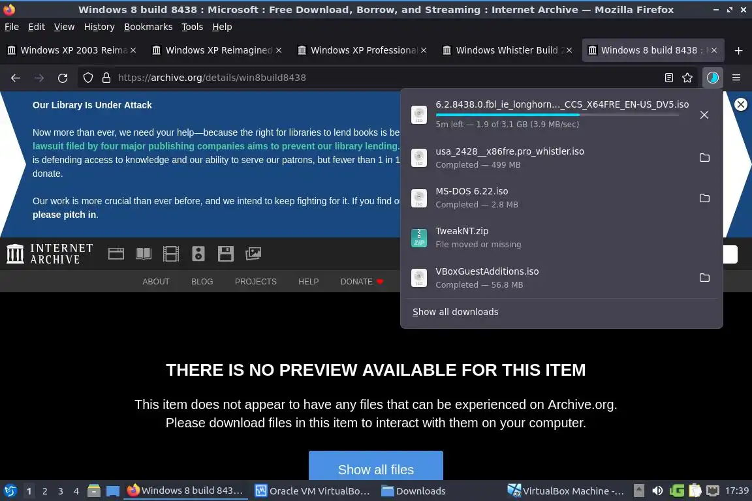Click the file manager icon in taskbar

click(x=94, y=491)
